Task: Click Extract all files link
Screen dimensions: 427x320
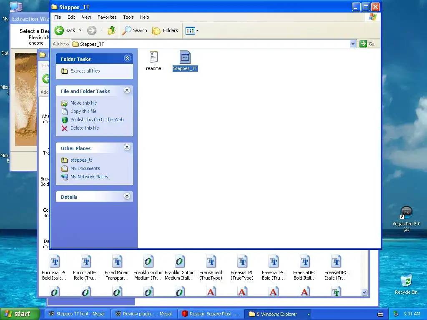Action: 85,71
